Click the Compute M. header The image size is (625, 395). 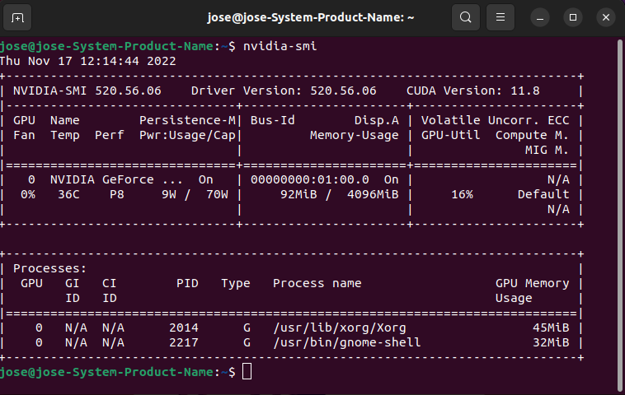[532, 135]
